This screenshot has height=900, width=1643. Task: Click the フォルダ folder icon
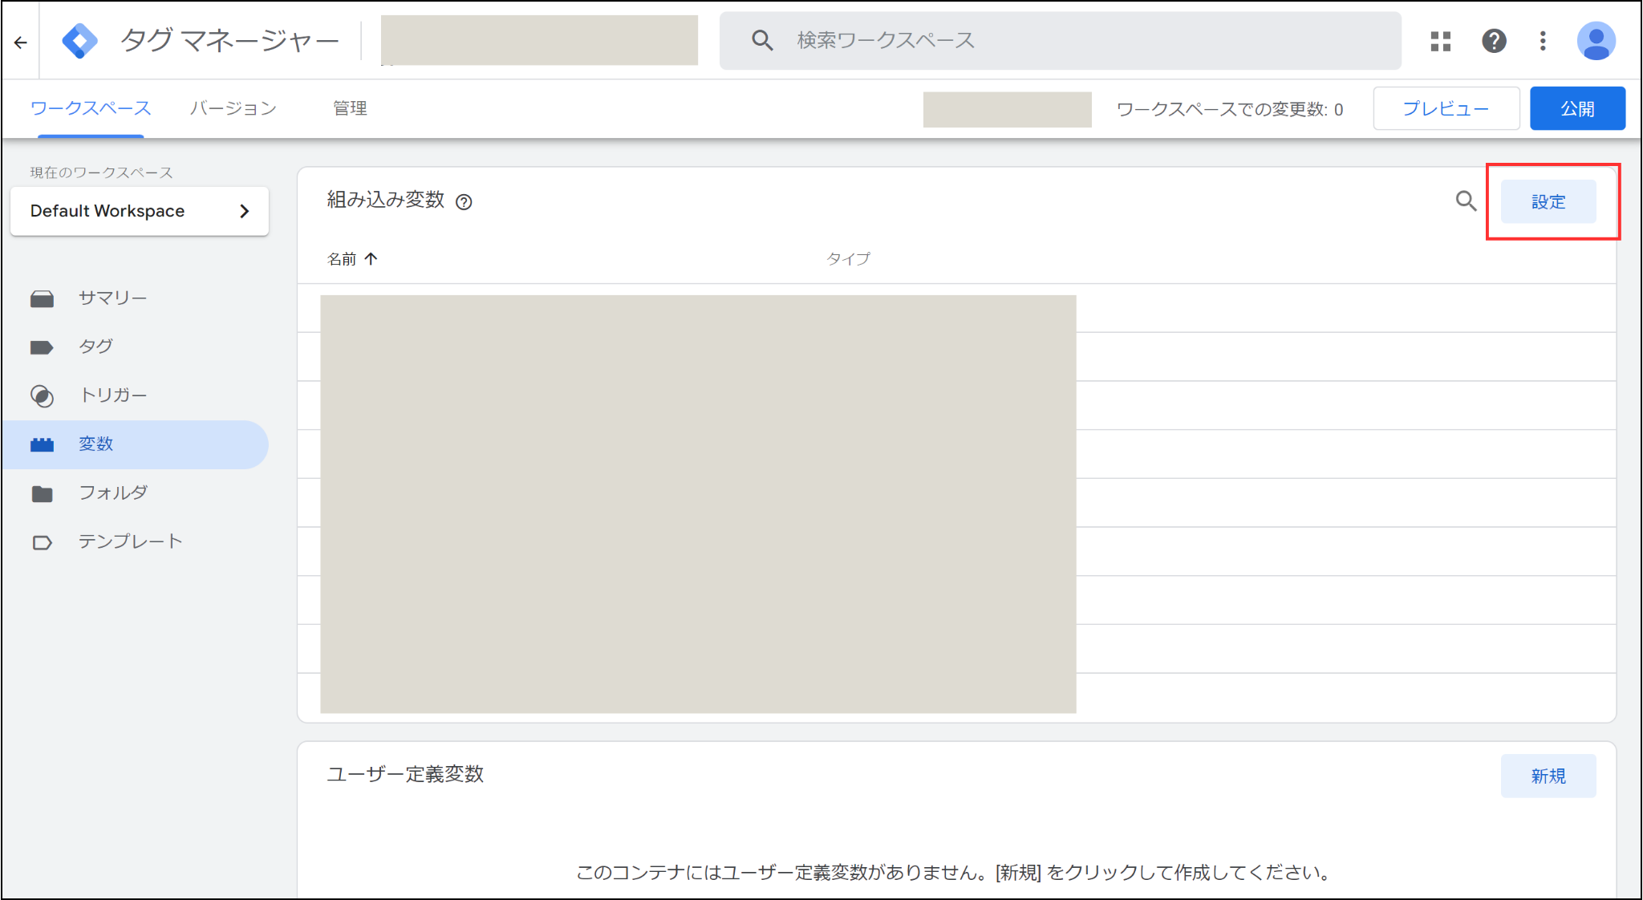42,494
